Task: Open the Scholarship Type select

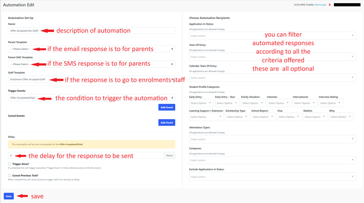Action: pyautogui.click(x=238, y=117)
